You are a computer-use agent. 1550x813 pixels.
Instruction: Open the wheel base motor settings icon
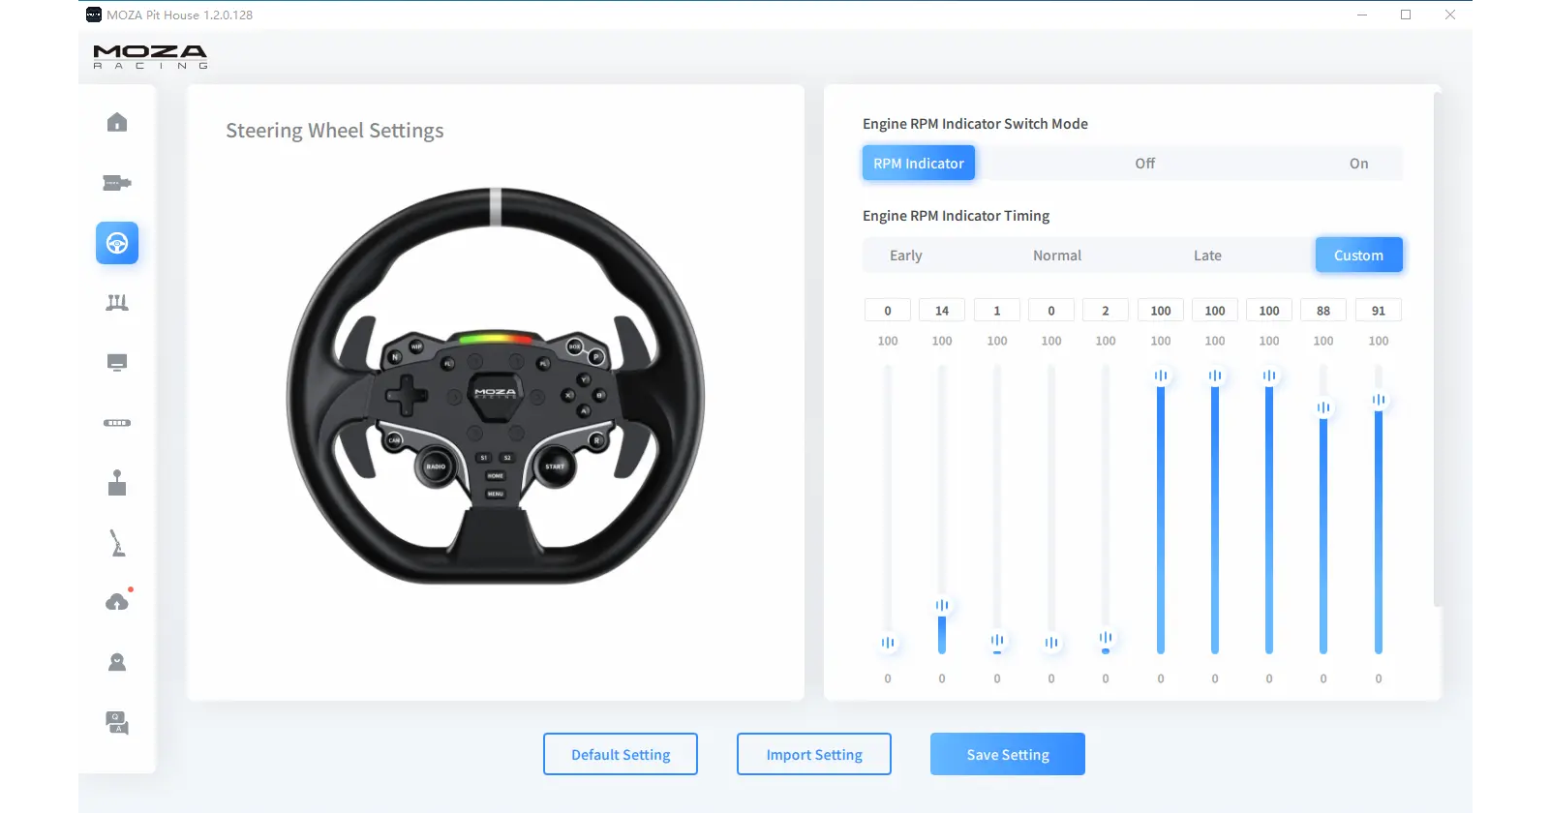click(117, 183)
